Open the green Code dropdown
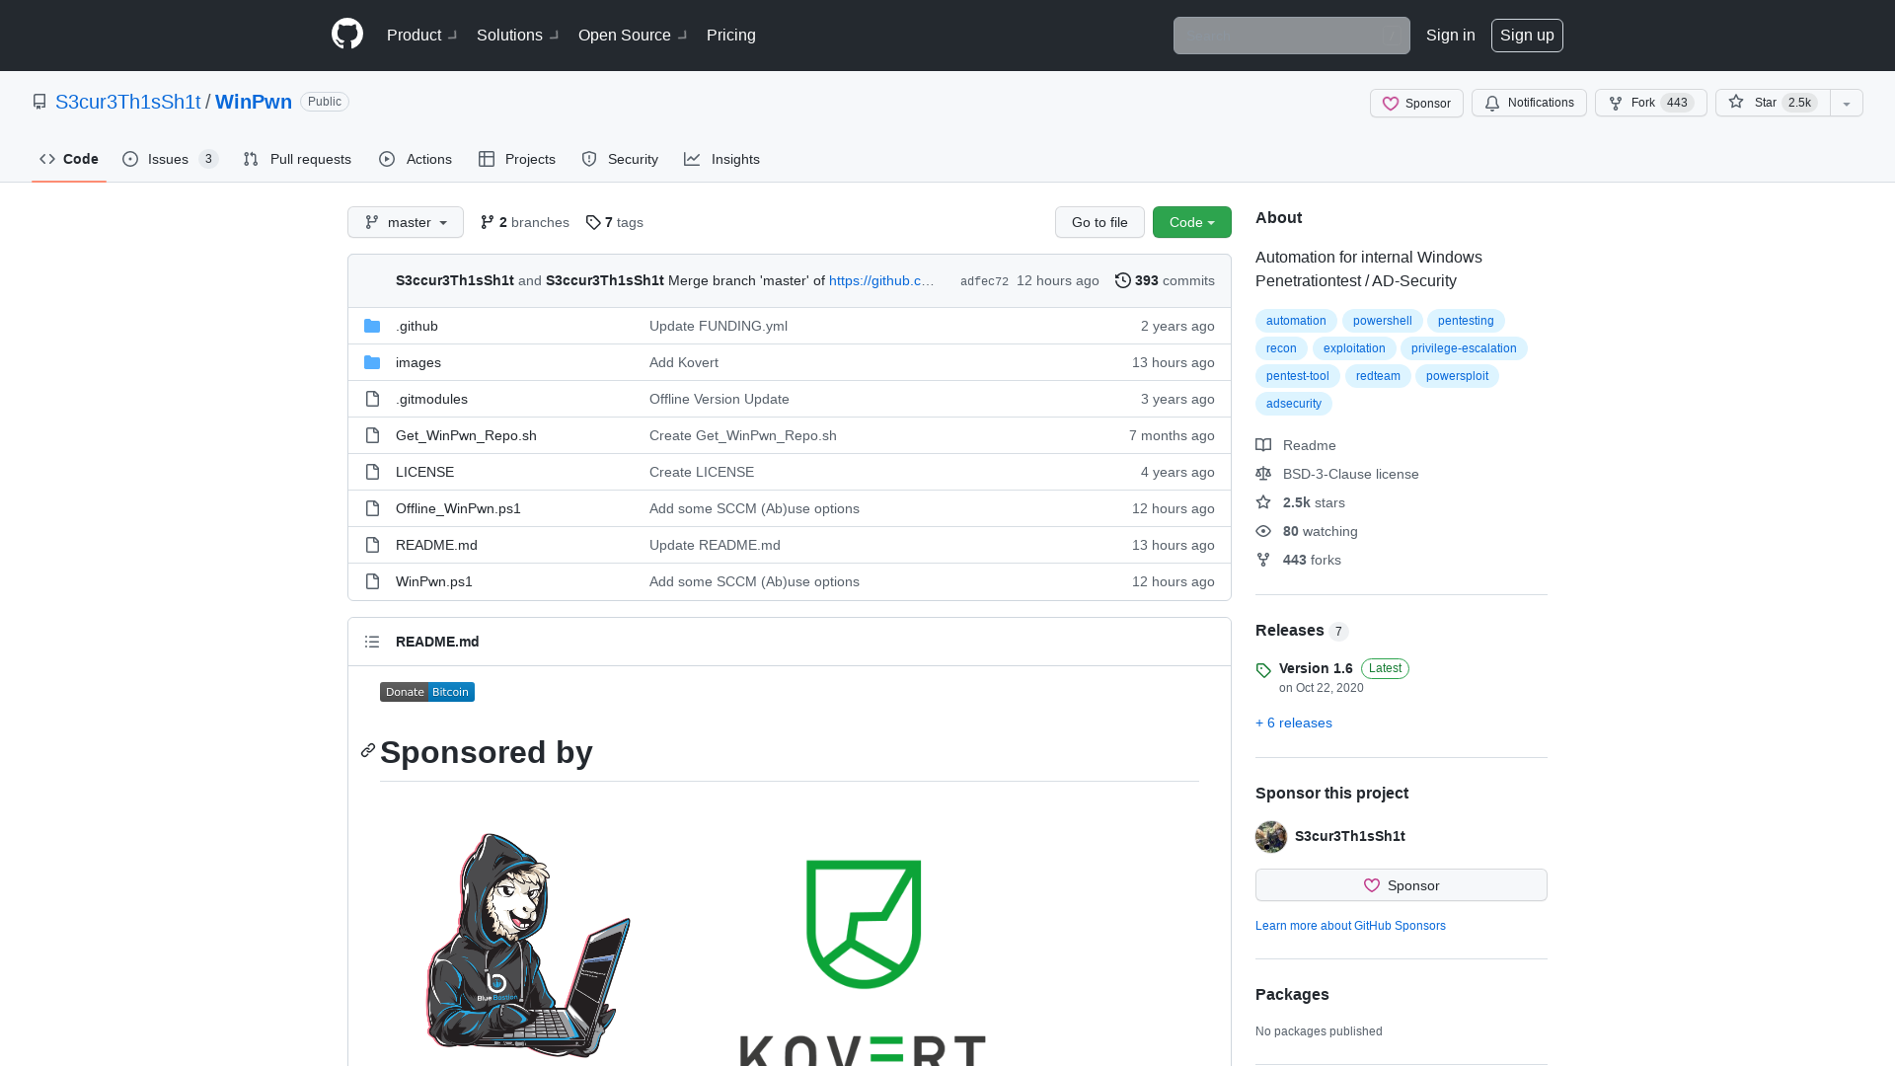This screenshot has width=1895, height=1066. coord(1191,222)
